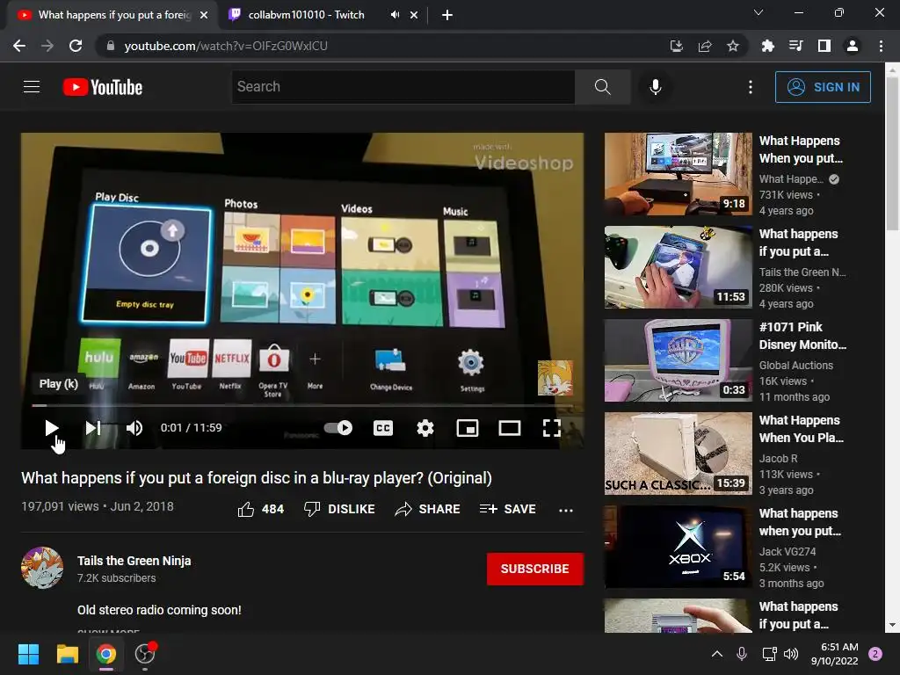This screenshot has width=900, height=675.
Task: Open channel avatar watermark in video
Action: (x=555, y=378)
